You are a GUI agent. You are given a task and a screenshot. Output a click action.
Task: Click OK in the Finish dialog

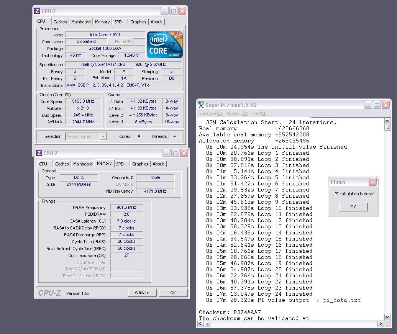[x=353, y=207]
